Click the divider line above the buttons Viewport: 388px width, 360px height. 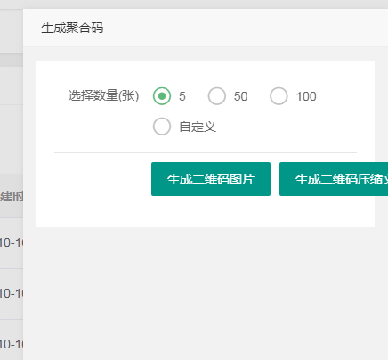pyautogui.click(x=206, y=152)
